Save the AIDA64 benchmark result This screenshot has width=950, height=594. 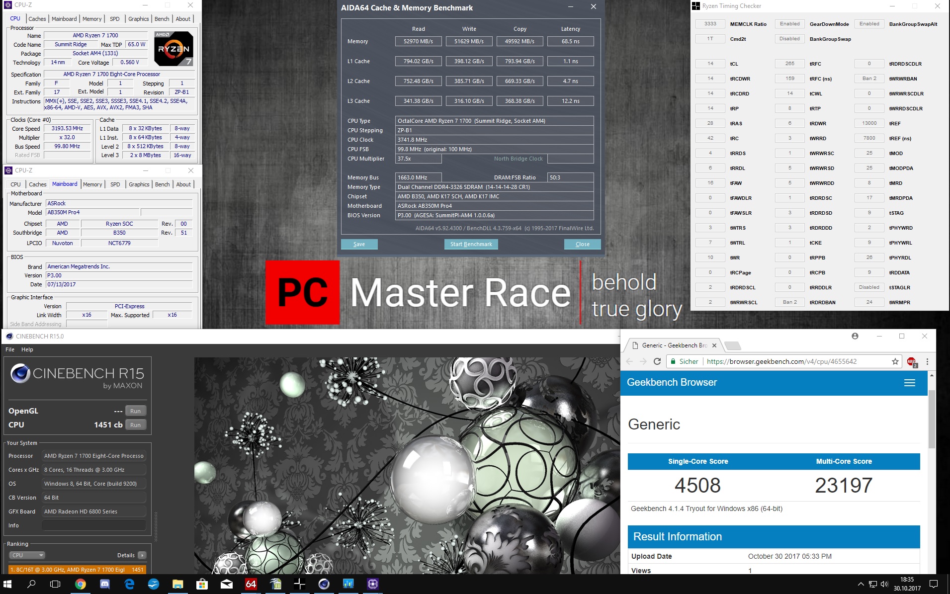tap(359, 244)
